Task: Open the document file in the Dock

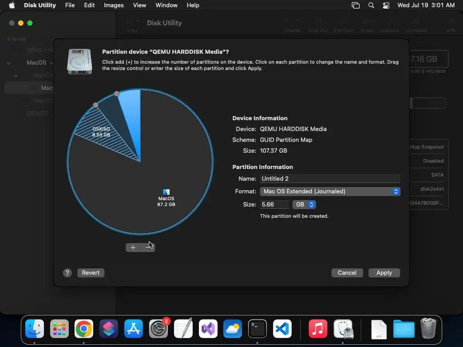Action: 379,329
